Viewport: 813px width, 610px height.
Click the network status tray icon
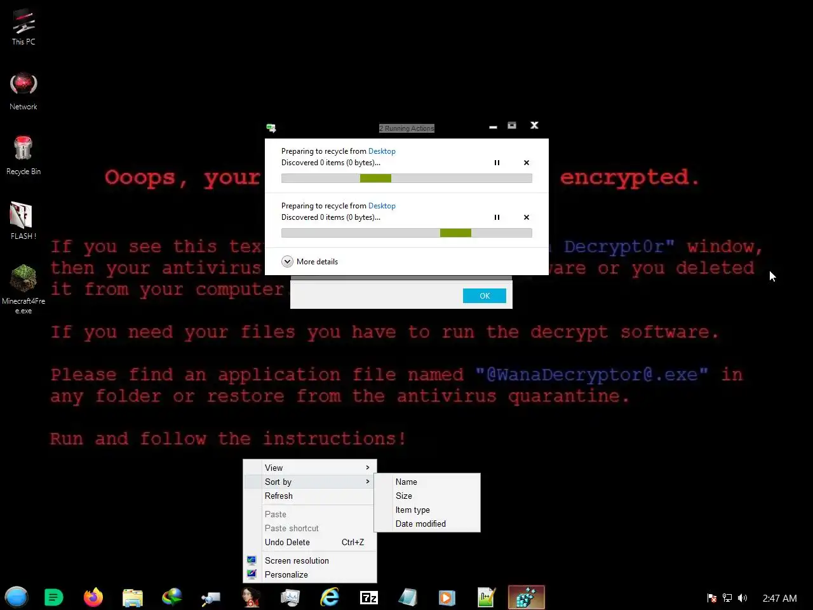(x=727, y=598)
